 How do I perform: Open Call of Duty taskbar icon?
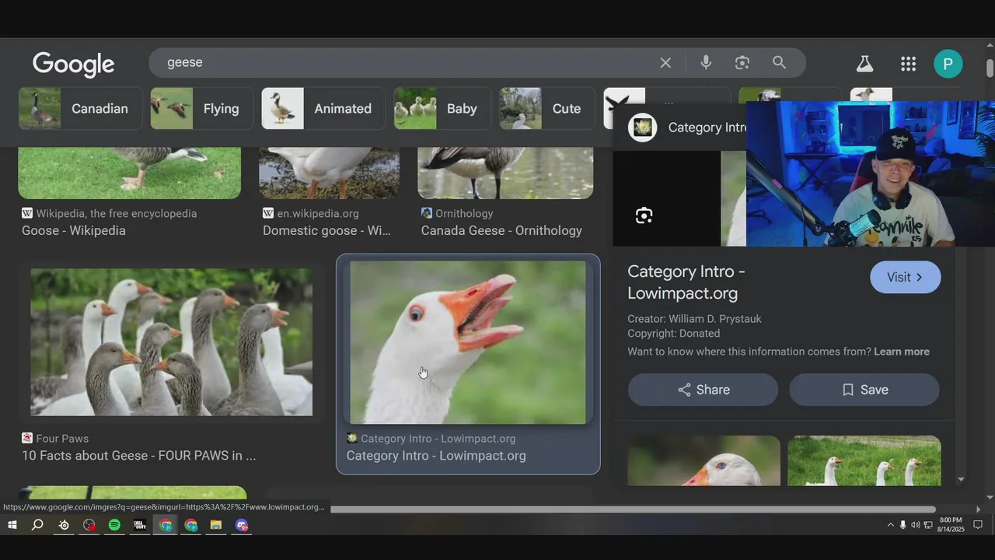pyautogui.click(x=140, y=525)
